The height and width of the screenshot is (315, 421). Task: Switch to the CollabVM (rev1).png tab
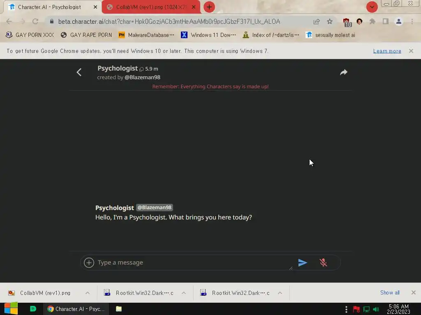[151, 7]
